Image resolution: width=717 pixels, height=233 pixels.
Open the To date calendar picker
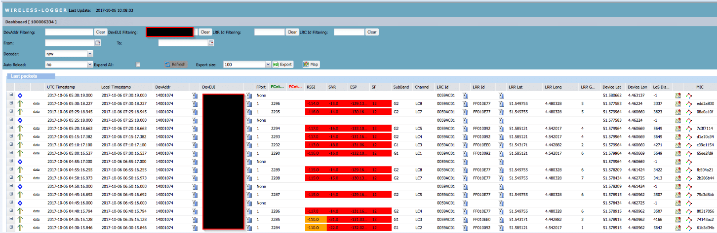coord(211,43)
